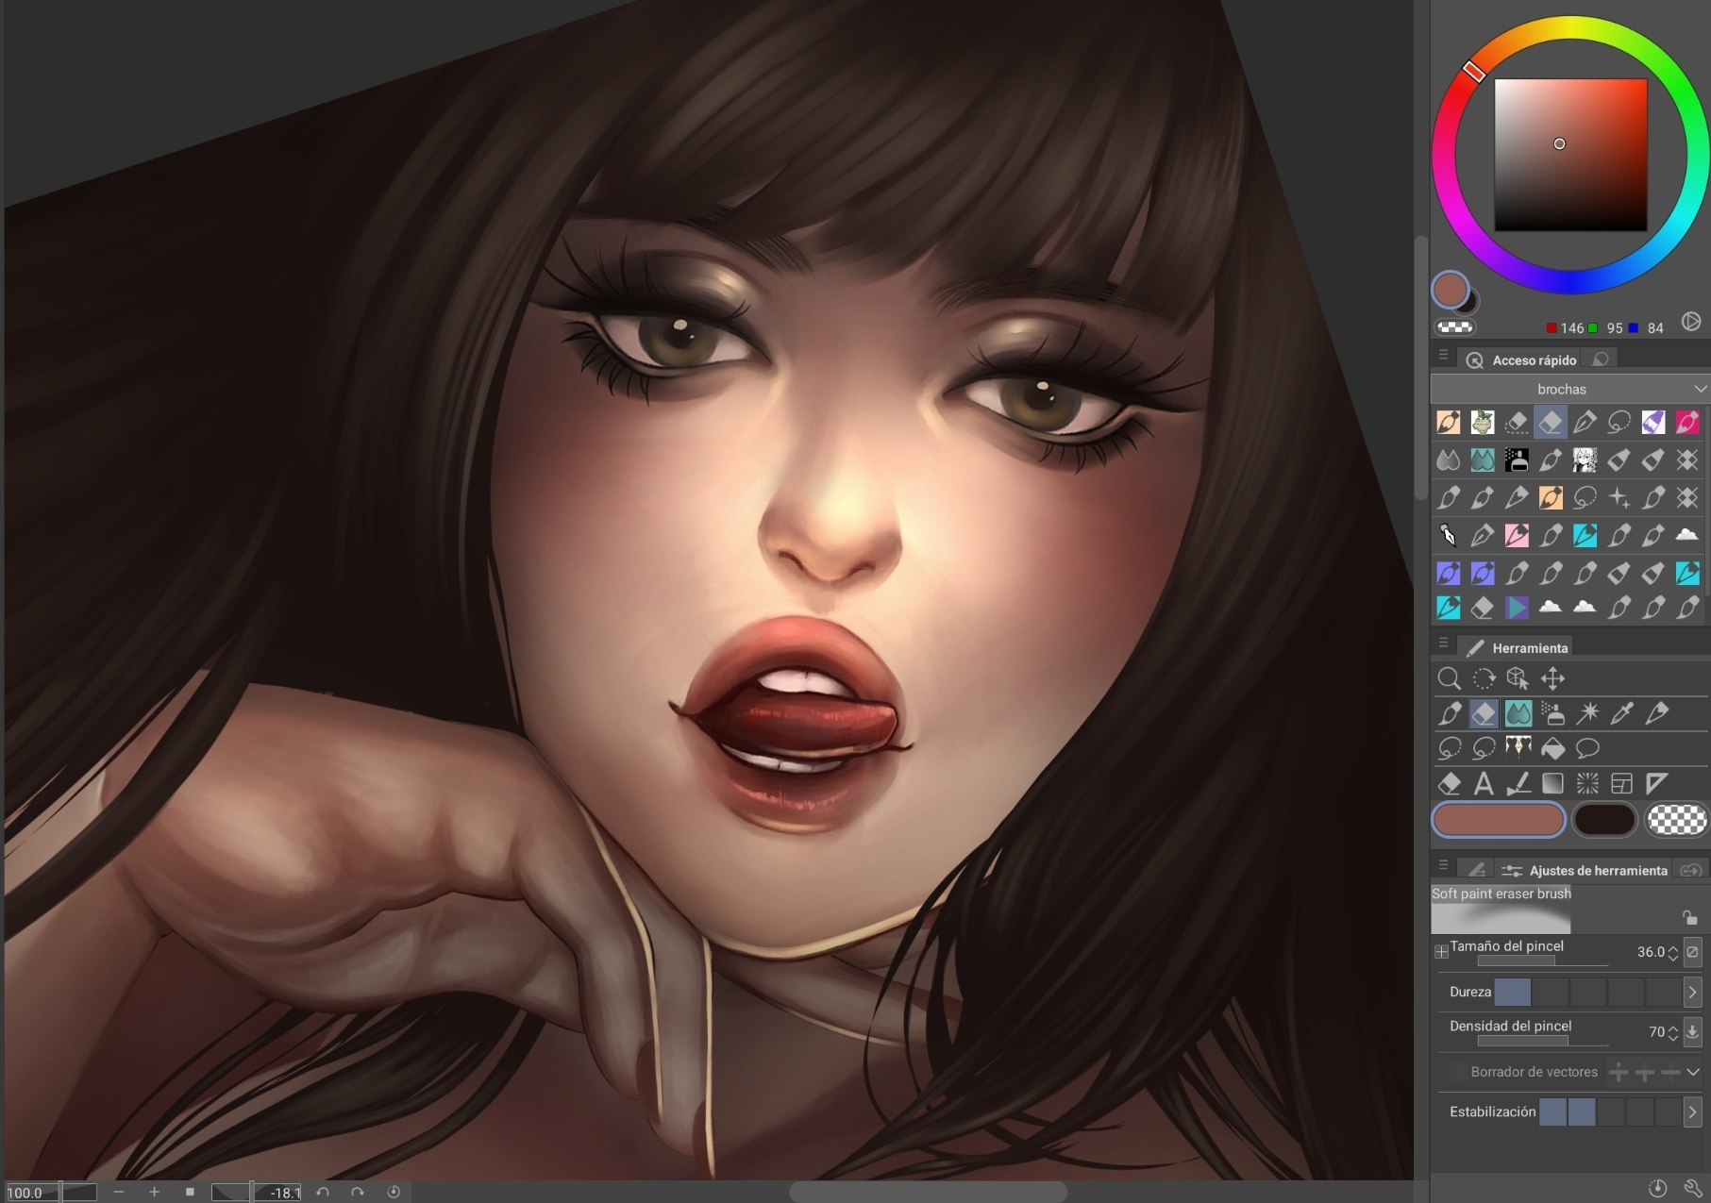Select the bottom-row eraser icon in Herramienta
This screenshot has height=1203, width=1711.
(x=1449, y=783)
